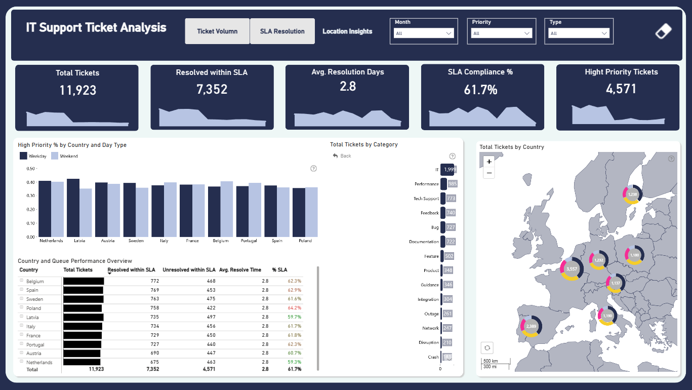Open help icon on Total Tickets by Category
692x390 pixels.
[453, 156]
